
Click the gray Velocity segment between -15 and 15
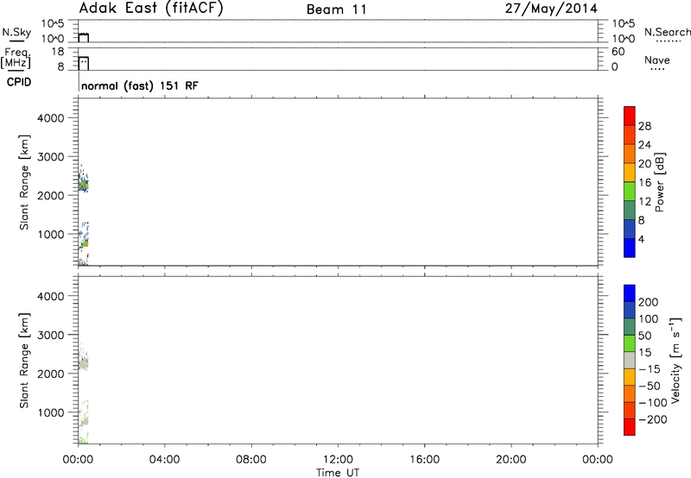tap(630, 360)
